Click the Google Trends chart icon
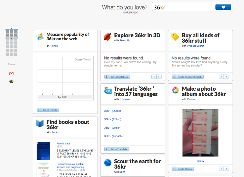The image size is (244, 177). coord(40,37)
